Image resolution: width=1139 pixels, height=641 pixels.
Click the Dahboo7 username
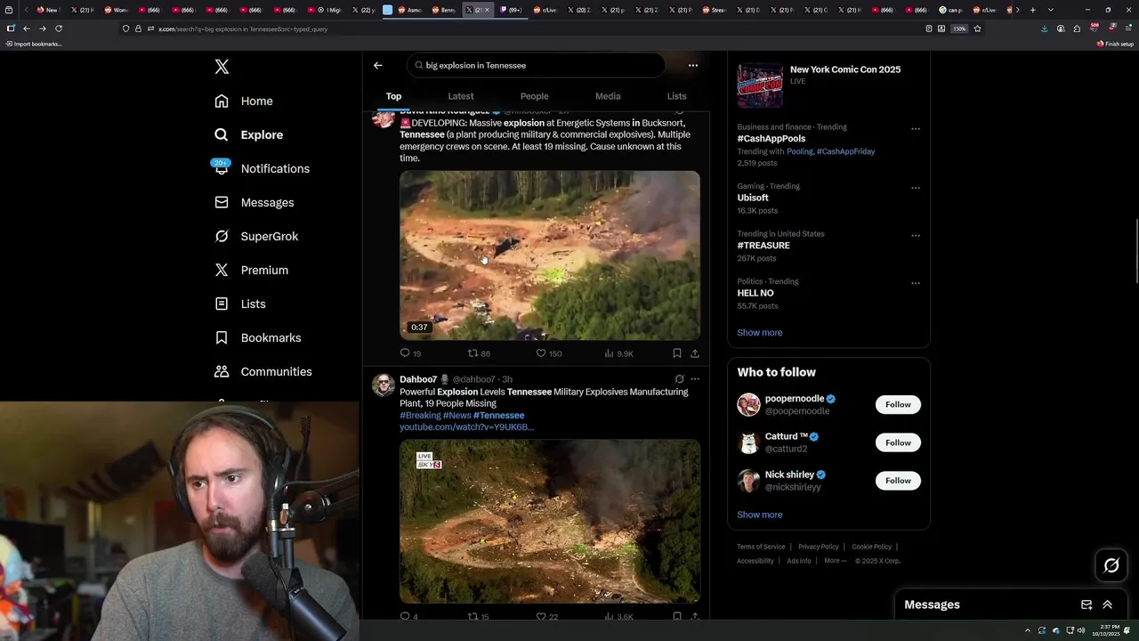tap(418, 379)
